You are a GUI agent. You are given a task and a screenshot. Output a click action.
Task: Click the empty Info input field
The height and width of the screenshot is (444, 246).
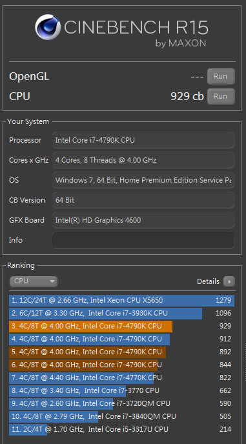point(143,240)
